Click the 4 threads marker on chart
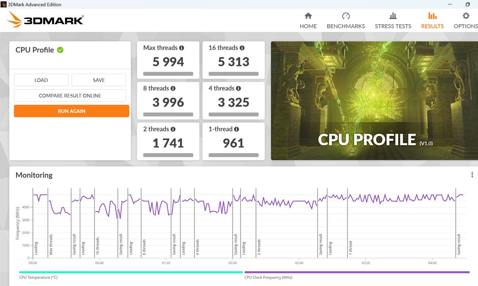The image size is (478, 286). [198, 247]
